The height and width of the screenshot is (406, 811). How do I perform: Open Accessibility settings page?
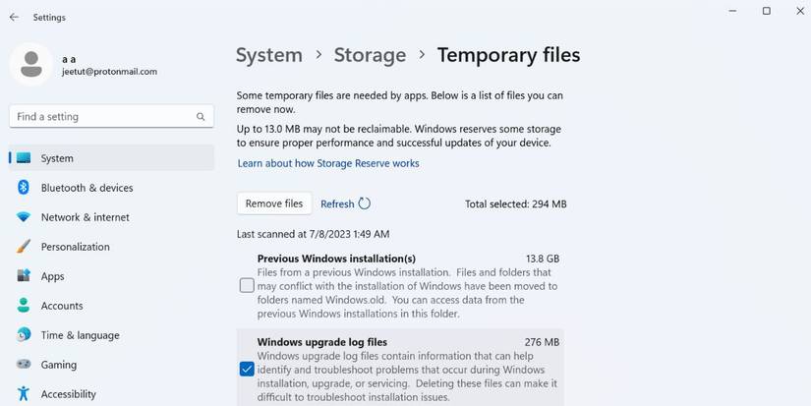[x=68, y=394]
